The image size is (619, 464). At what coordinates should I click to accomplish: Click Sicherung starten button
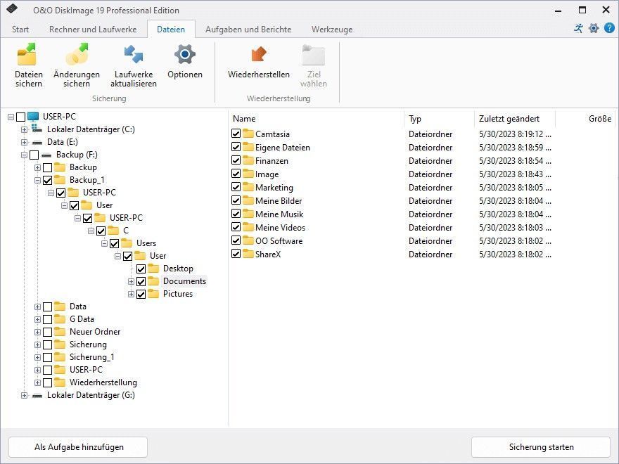coord(541,447)
